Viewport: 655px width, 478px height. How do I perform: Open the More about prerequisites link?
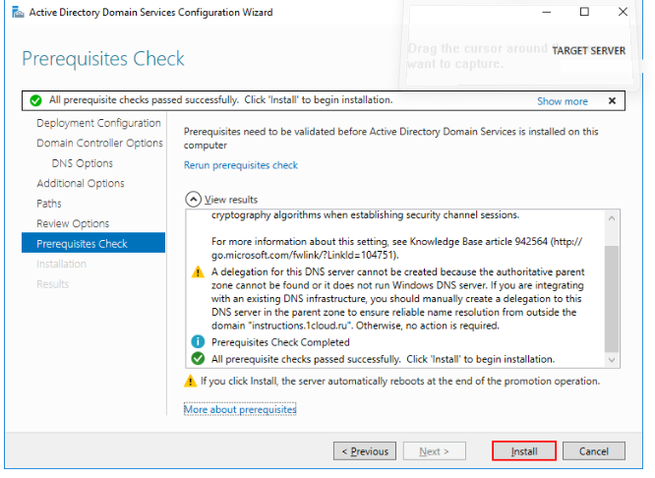pos(240,409)
